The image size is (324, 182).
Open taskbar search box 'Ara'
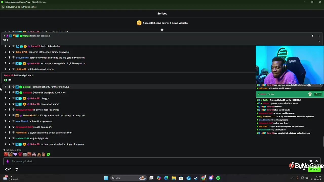(x=129, y=178)
